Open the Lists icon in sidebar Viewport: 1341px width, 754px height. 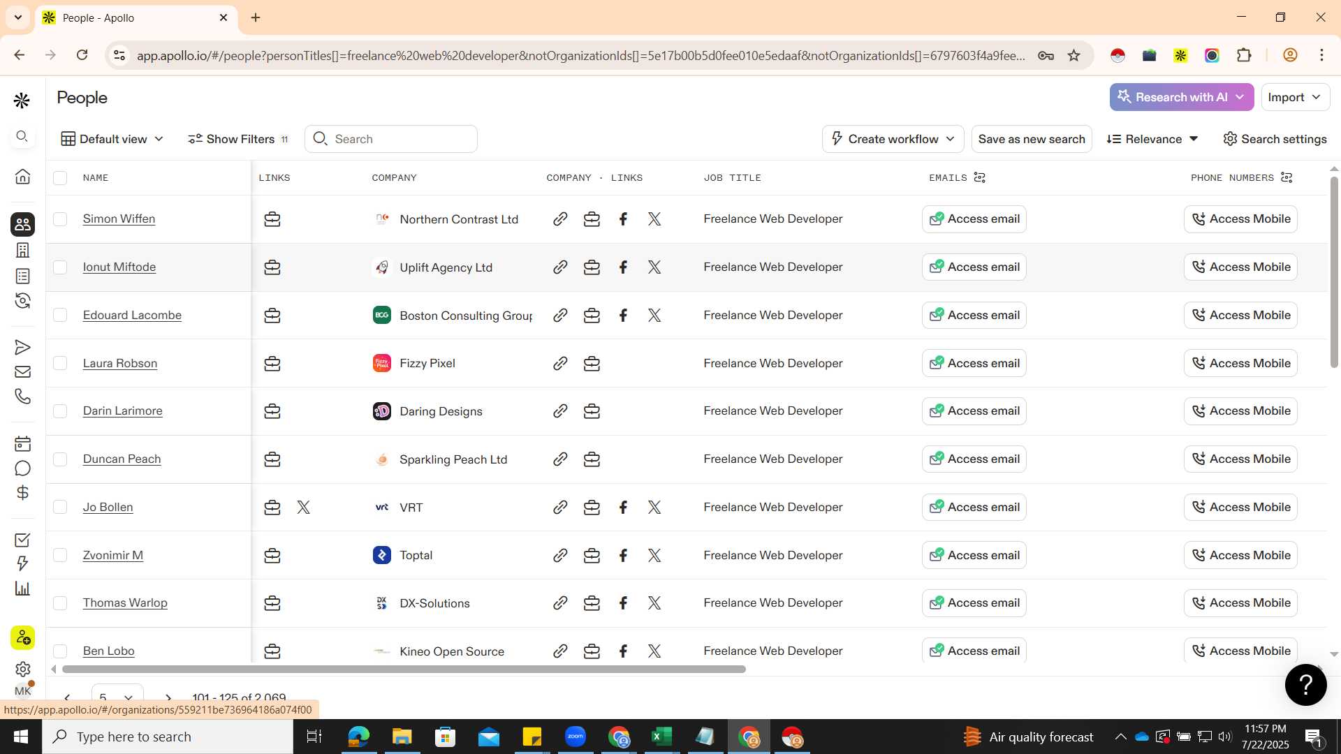click(22, 276)
